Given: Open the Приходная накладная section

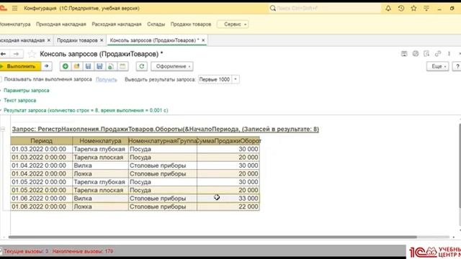Looking at the screenshot, I should (61, 24).
